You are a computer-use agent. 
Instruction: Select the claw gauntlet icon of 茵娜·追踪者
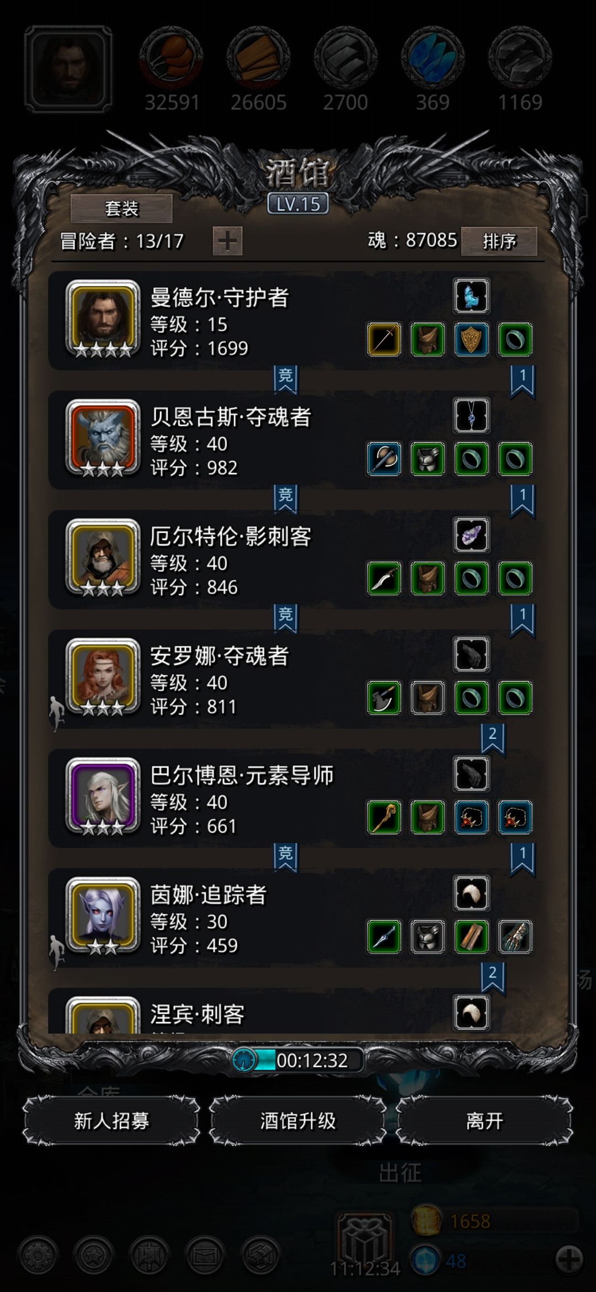tap(515, 937)
